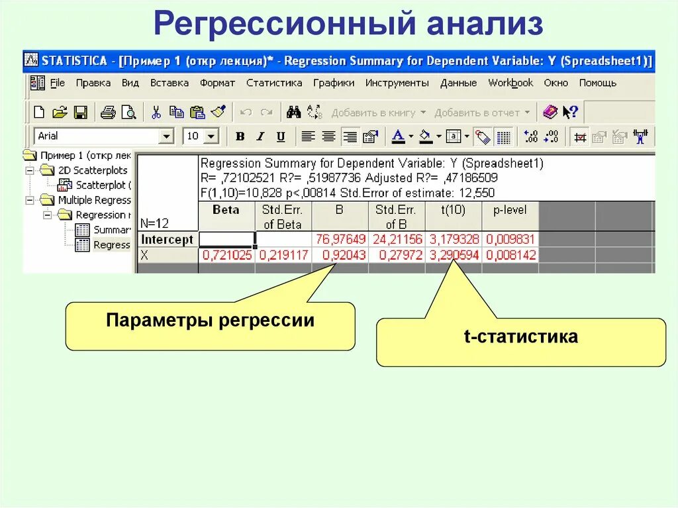Screen dimensions: 678x508
Task: Collapse the 2D Scatterplots folder
Action: 29,170
